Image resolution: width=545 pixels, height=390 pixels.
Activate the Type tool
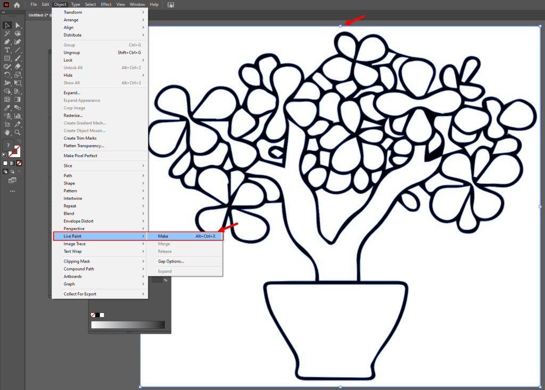click(7, 50)
